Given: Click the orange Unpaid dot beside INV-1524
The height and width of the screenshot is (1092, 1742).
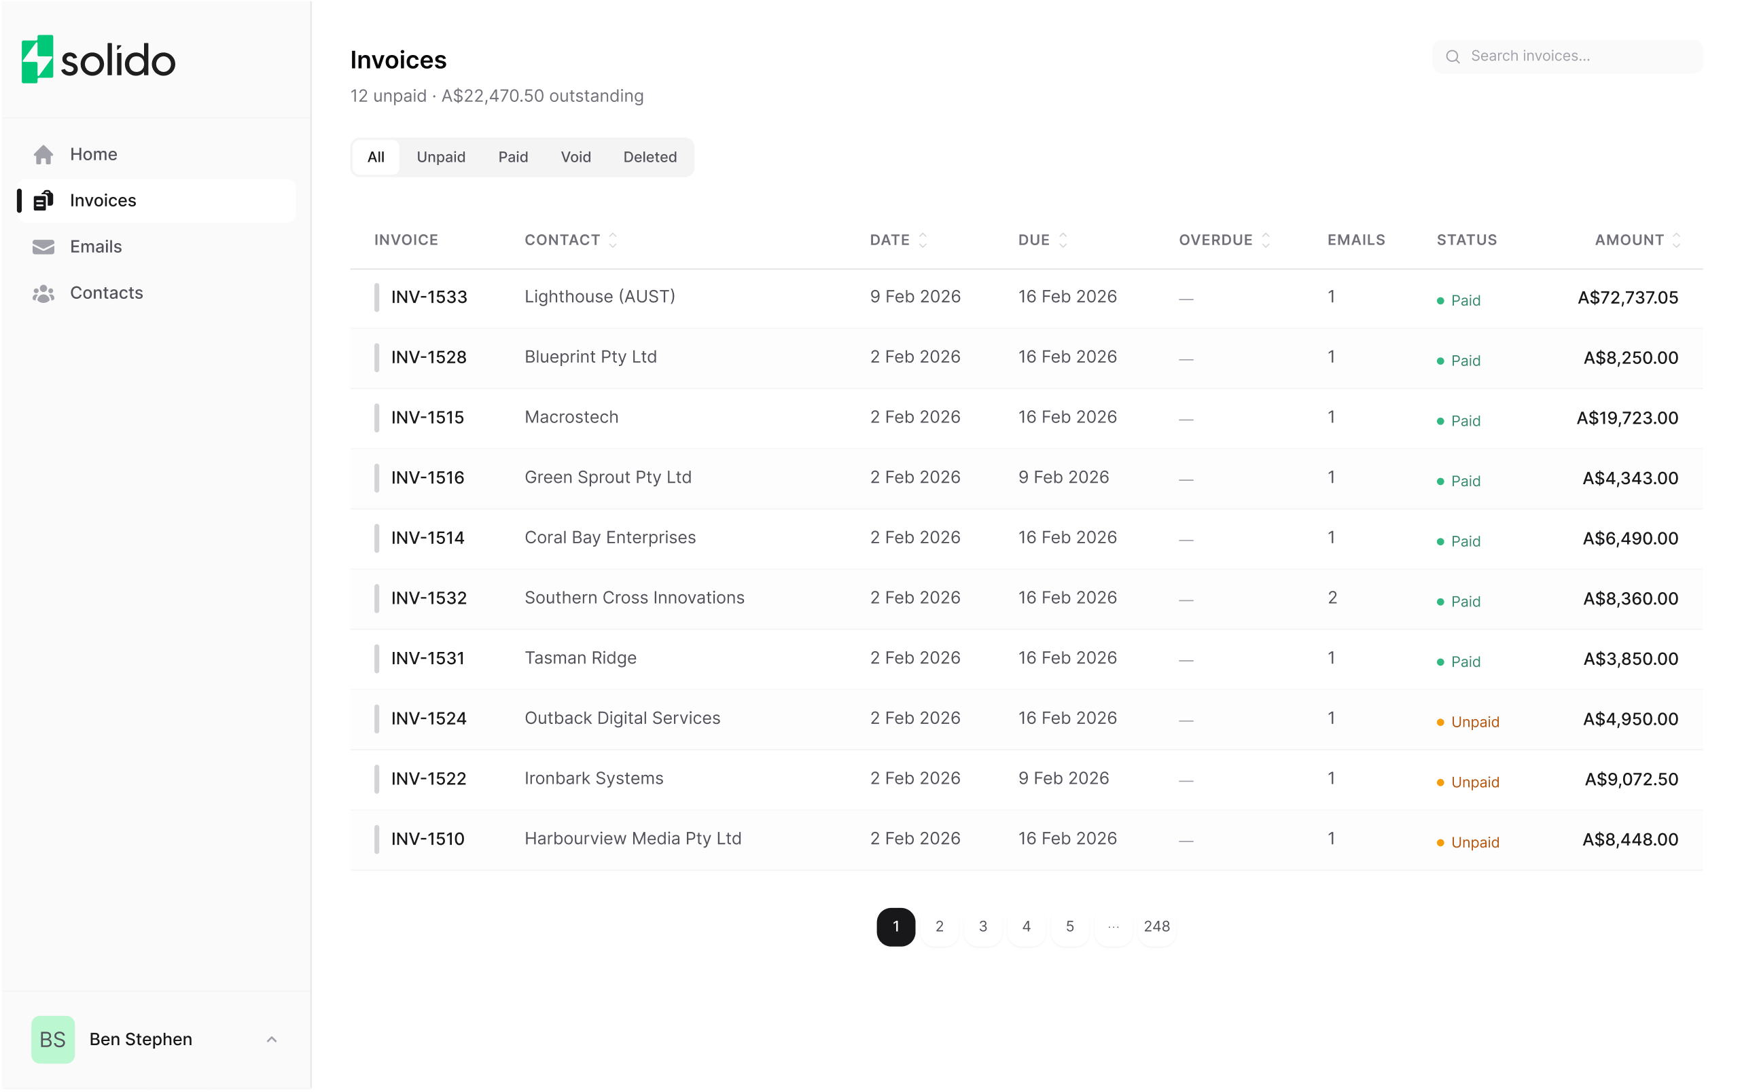Looking at the screenshot, I should coord(1442,721).
